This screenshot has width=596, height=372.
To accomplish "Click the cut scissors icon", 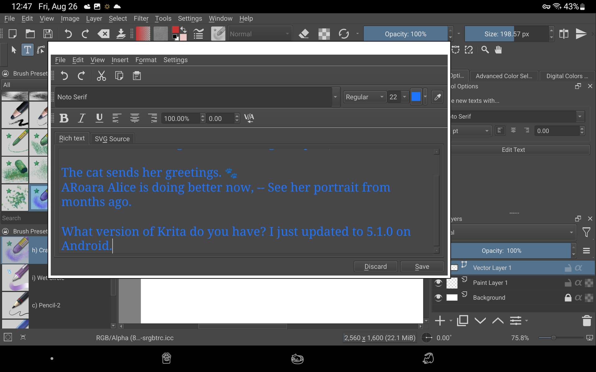I will coord(101,76).
